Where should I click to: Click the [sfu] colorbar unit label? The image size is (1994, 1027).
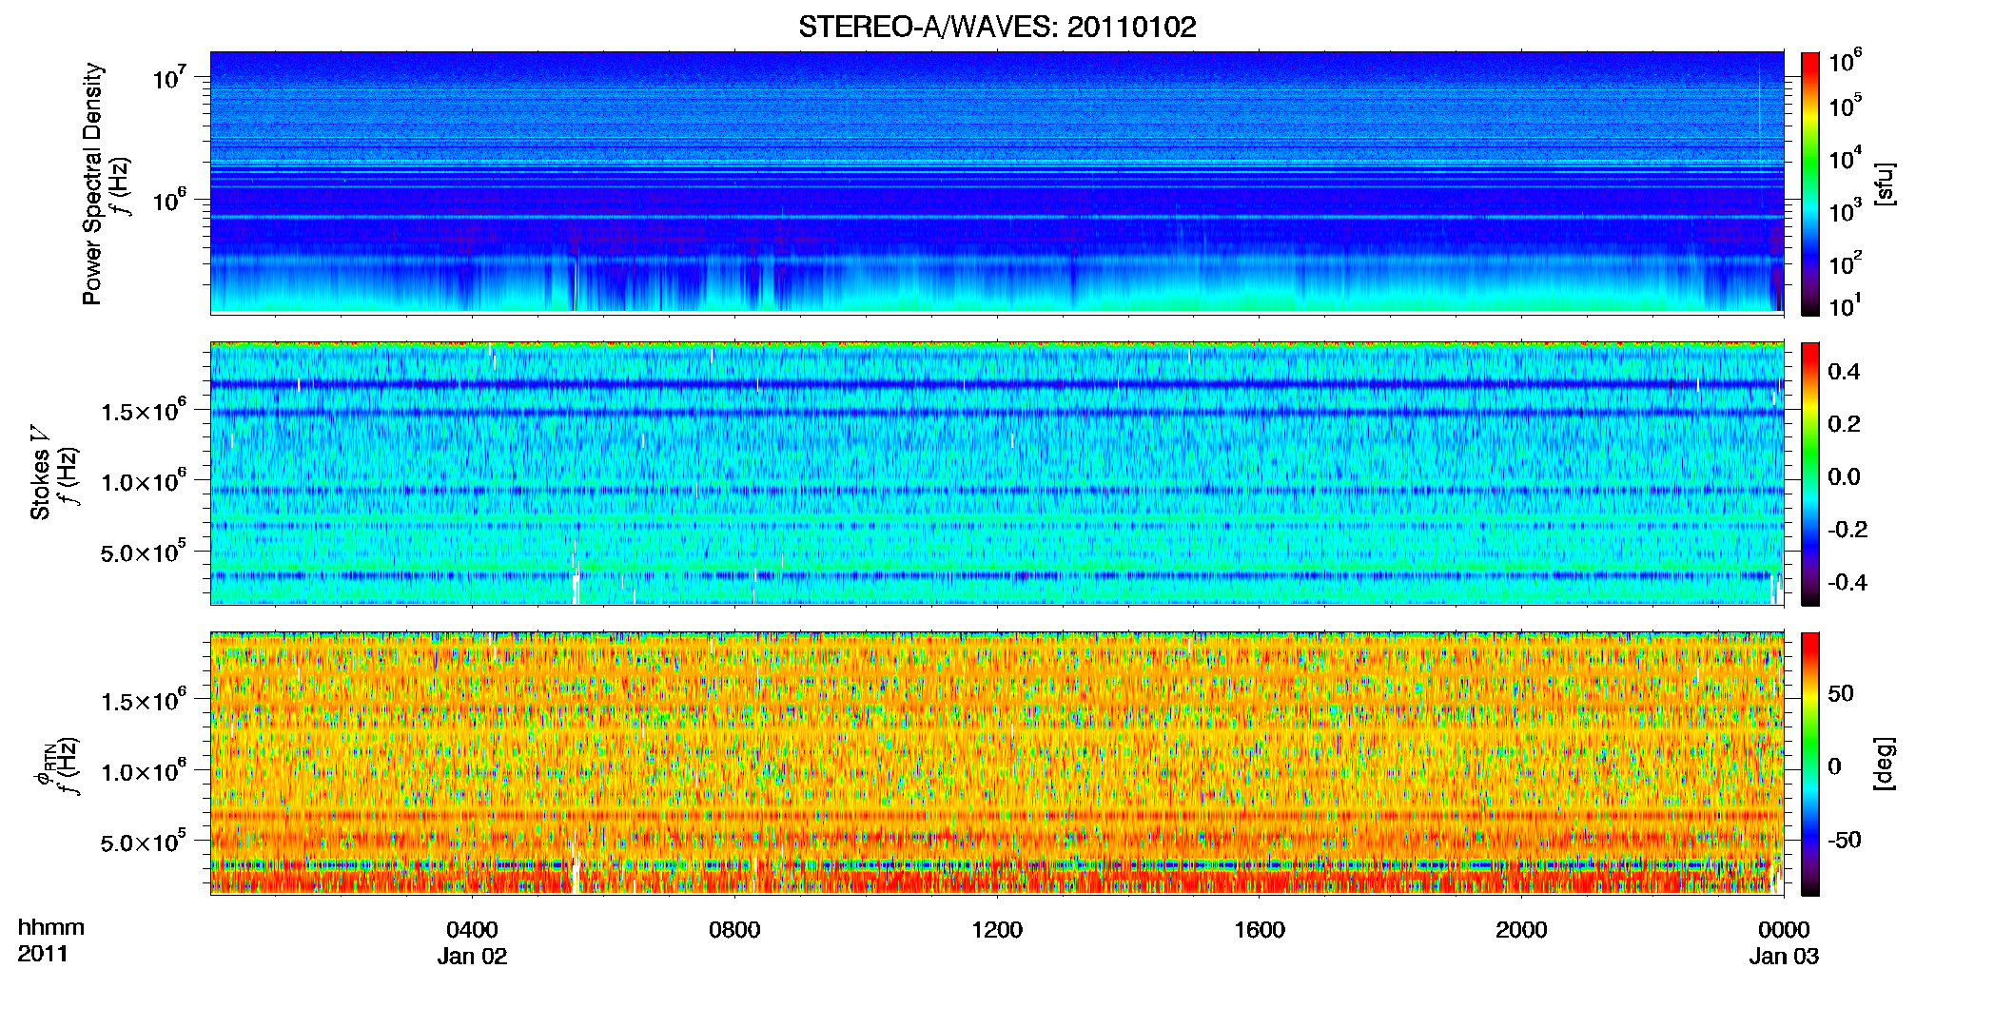point(1884,184)
